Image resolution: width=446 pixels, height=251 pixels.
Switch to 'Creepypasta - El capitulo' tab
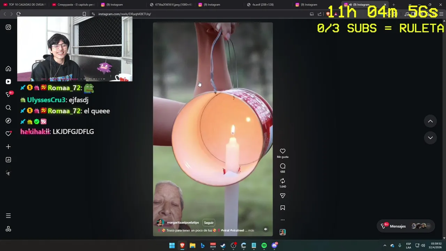click(73, 5)
